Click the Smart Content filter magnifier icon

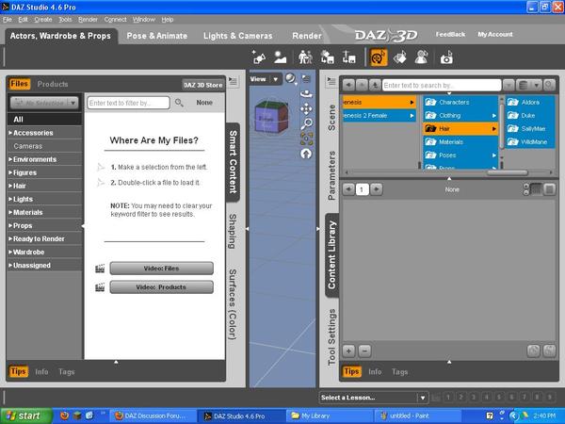179,103
